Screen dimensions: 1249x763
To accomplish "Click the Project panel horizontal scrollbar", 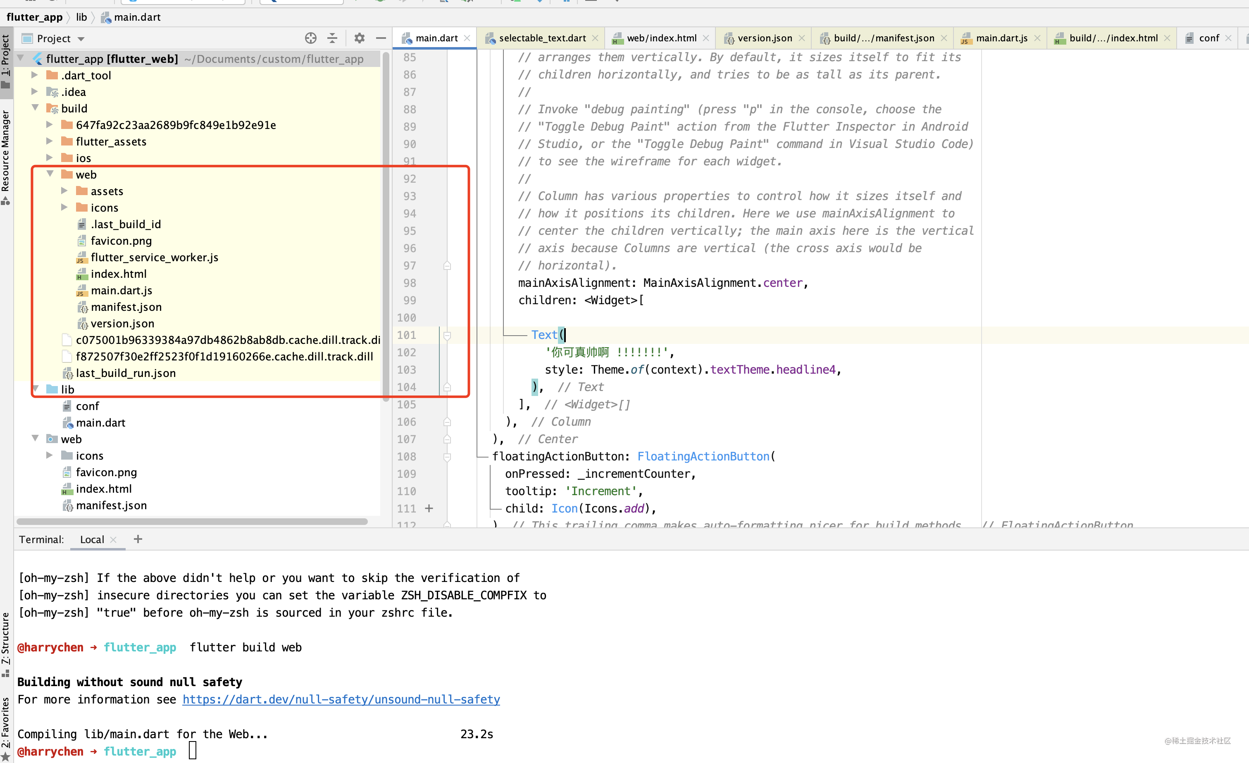I will click(192, 521).
